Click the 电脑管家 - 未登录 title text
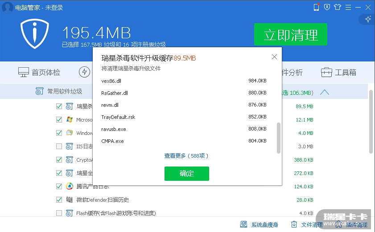Screen dimensions: 375x232 coord(39,8)
